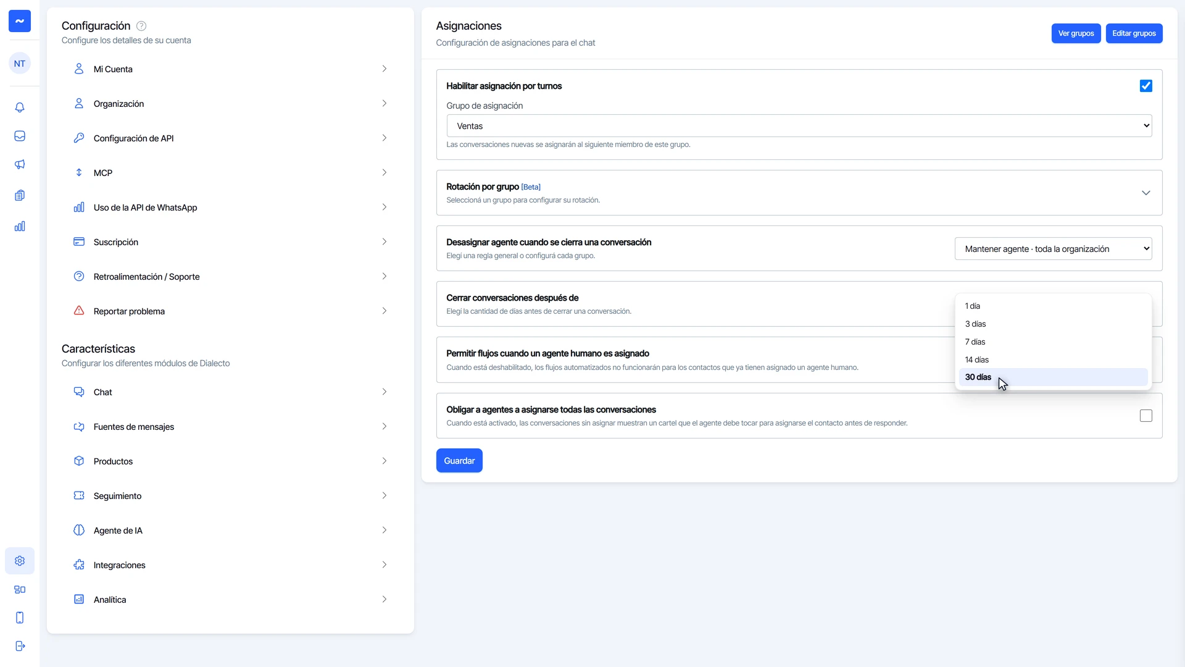Image resolution: width=1185 pixels, height=667 pixels.
Task: Click the Ver grupos button
Action: [x=1076, y=33]
